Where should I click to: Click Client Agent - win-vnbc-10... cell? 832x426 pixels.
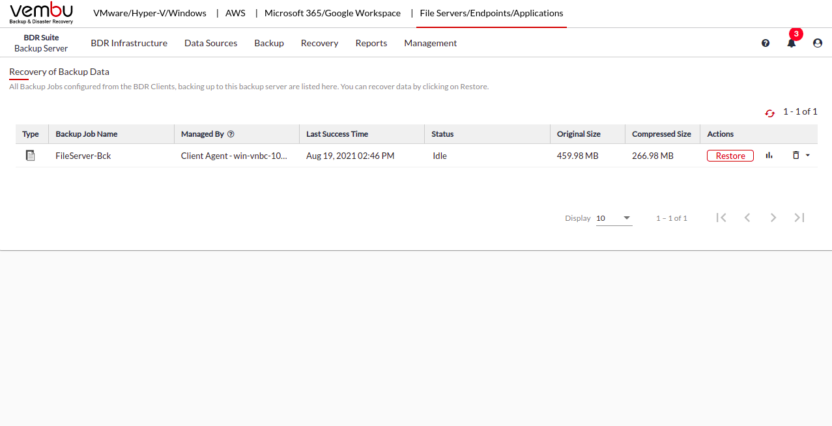tap(234, 156)
